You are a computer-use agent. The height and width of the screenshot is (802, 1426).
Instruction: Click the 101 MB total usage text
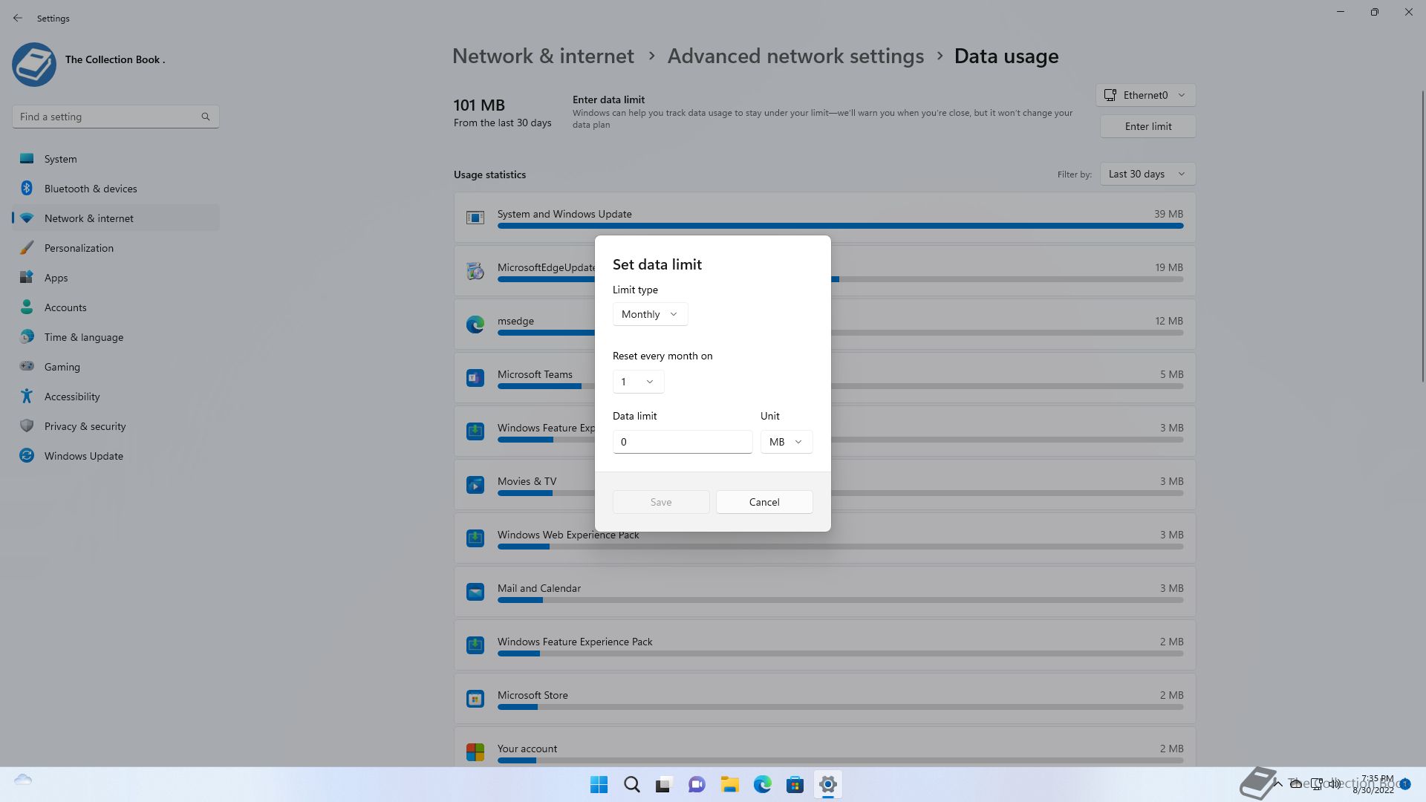(479, 105)
